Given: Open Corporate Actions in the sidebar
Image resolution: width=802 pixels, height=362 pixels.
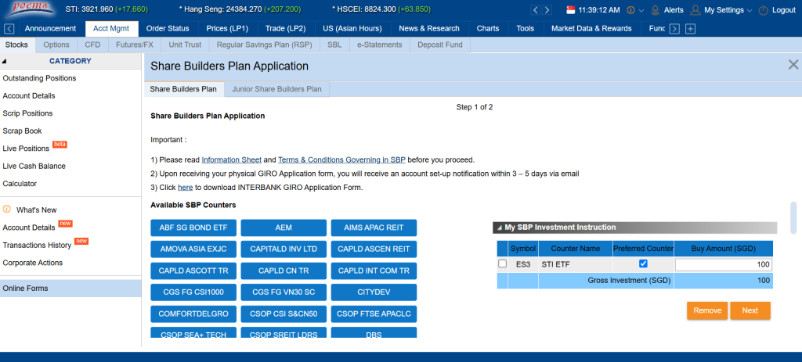Looking at the screenshot, I should [x=33, y=263].
